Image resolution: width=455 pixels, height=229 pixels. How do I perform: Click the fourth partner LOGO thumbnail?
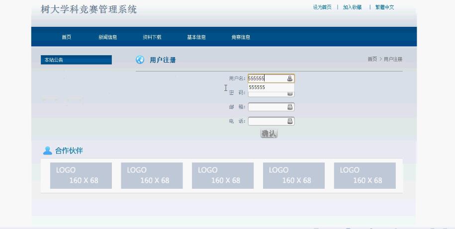point(294,175)
